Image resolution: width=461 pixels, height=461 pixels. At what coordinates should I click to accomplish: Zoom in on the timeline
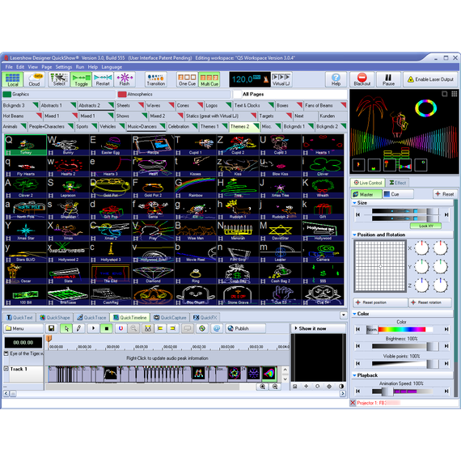click(263, 387)
